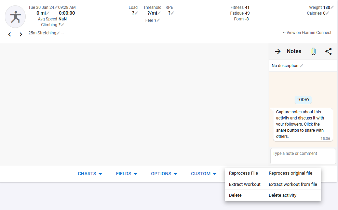Edit the 25m Stretching name pencil
The width and height of the screenshot is (338, 210).
58,33
